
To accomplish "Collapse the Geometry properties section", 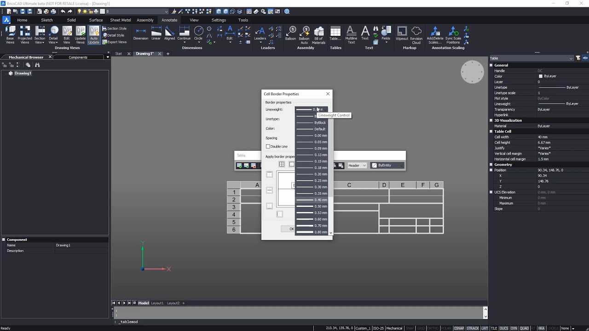I will pos(491,165).
